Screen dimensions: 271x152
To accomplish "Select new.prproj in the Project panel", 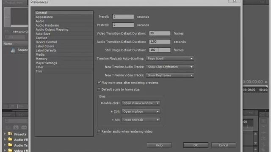I will (x=20, y=32).
